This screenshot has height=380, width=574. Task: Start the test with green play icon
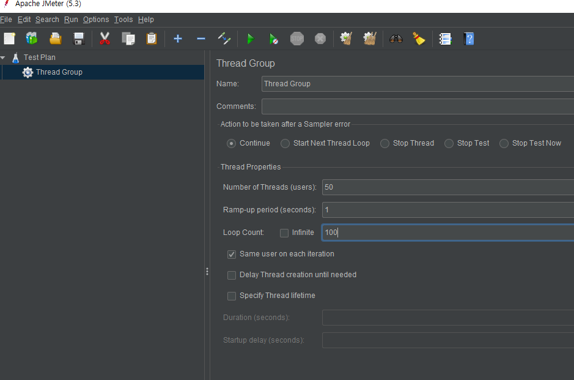tap(251, 39)
